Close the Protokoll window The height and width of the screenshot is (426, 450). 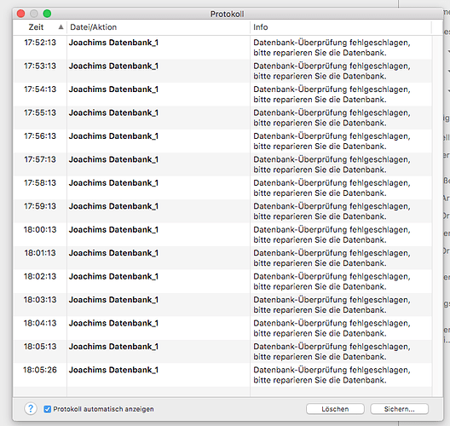[21, 14]
